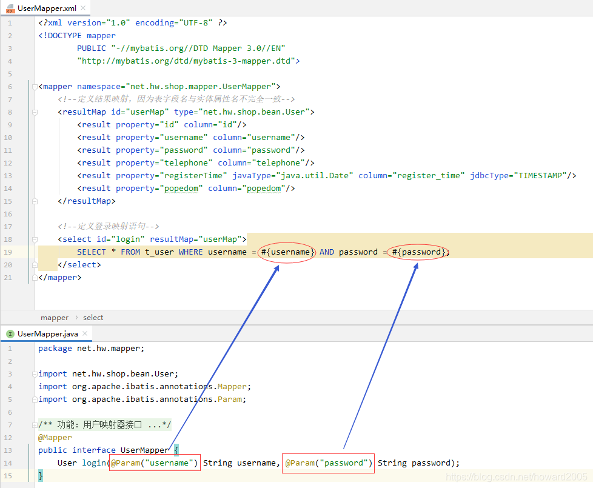Click the mybatis DTD URL on line 4
593x488 pixels.
pos(186,61)
